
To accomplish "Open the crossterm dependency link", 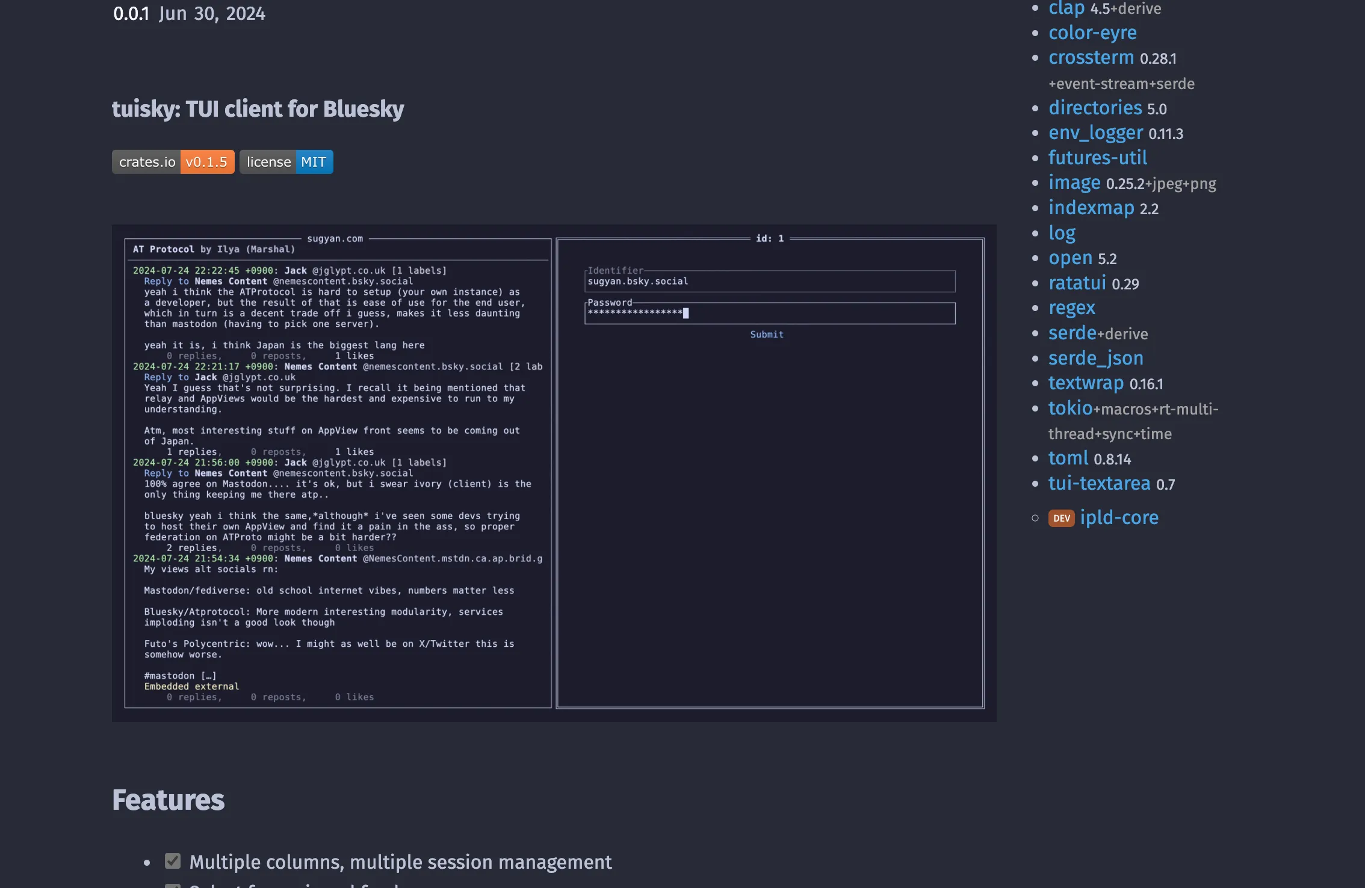I will (x=1091, y=58).
